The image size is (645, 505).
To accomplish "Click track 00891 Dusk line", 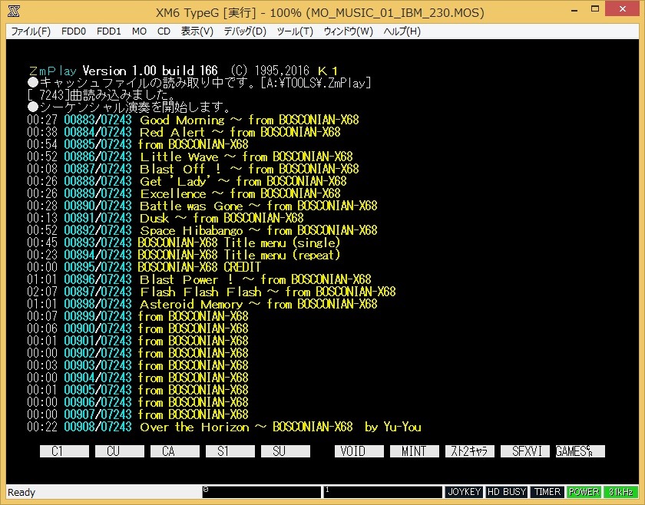I will 165,219.
